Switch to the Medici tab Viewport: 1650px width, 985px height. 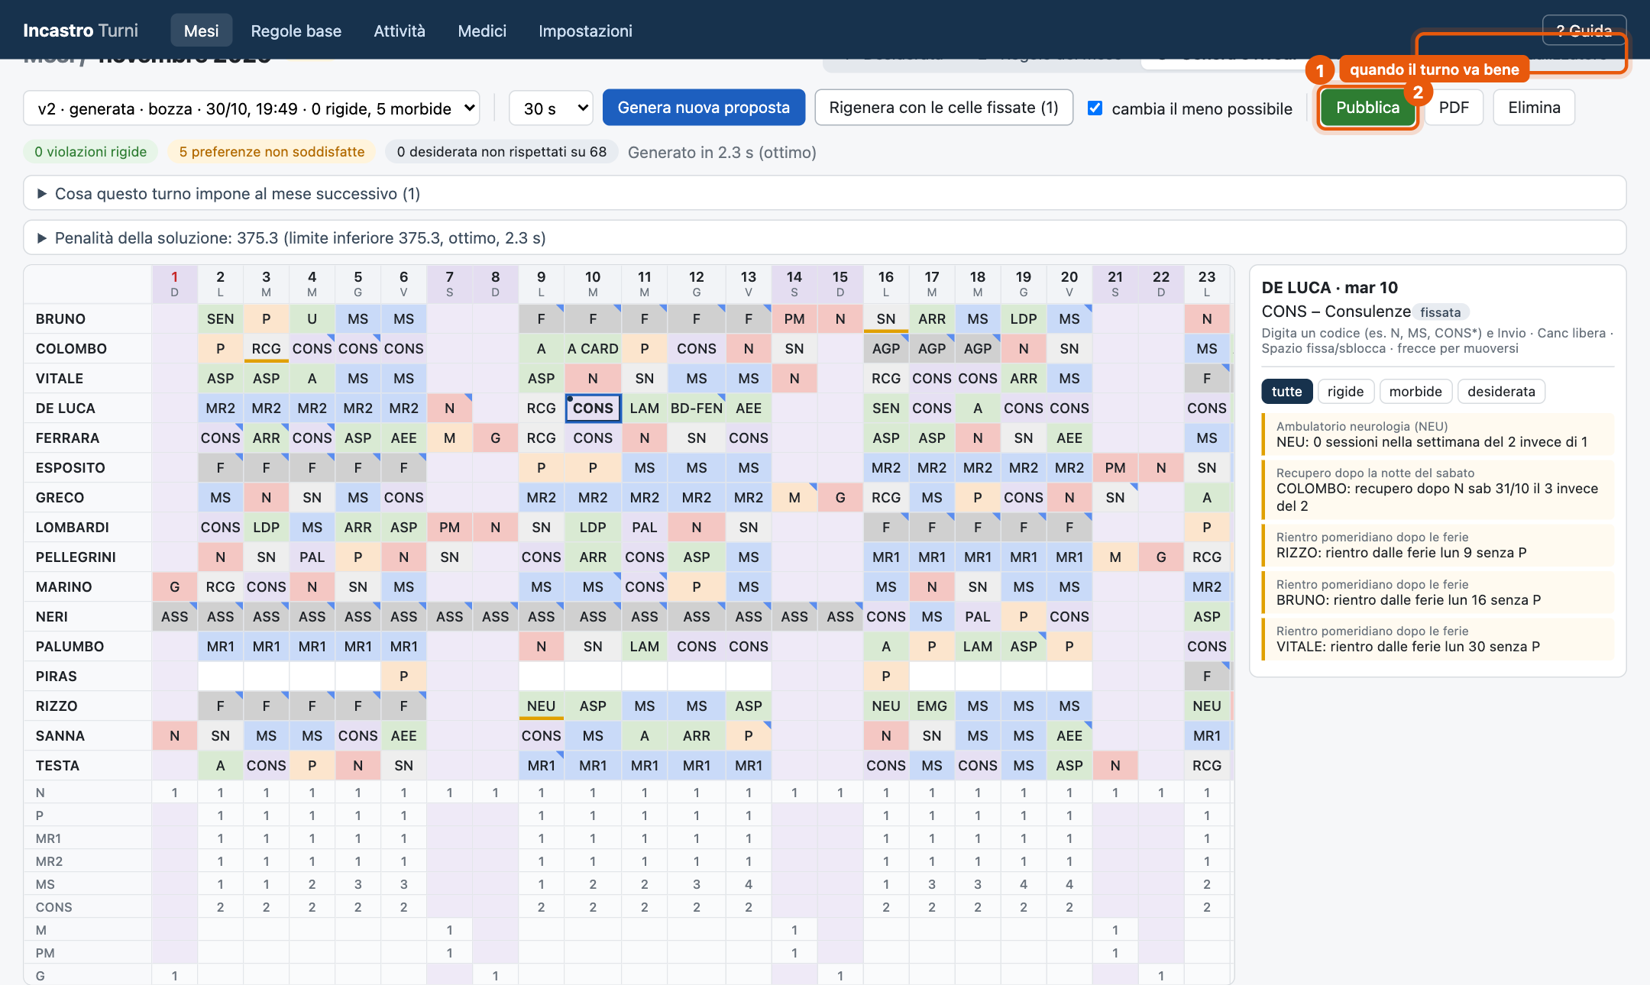tap(482, 31)
